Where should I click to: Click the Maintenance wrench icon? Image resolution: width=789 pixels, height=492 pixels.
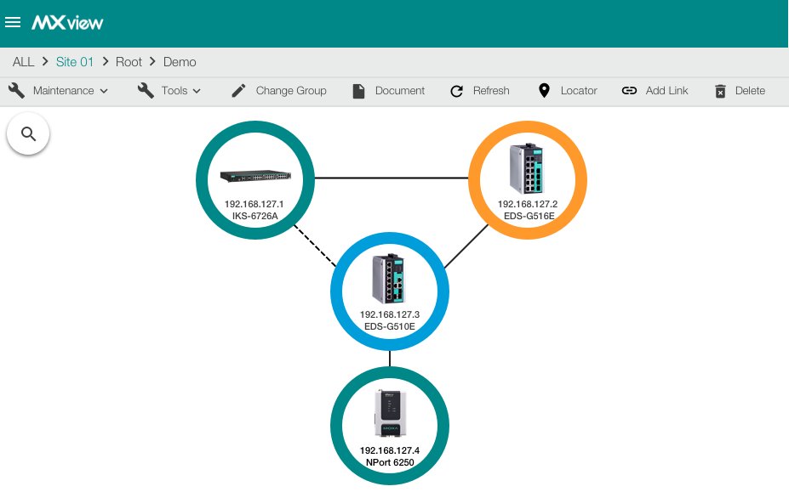point(17,90)
